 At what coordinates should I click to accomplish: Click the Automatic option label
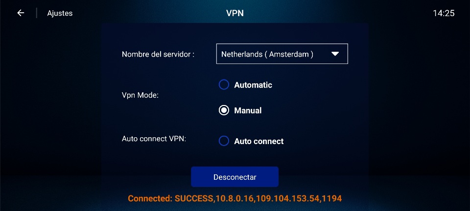pos(253,85)
